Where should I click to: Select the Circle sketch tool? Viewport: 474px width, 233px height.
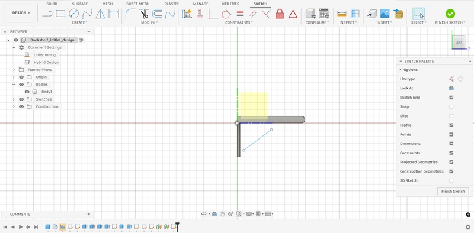pyautogui.click(x=73, y=14)
